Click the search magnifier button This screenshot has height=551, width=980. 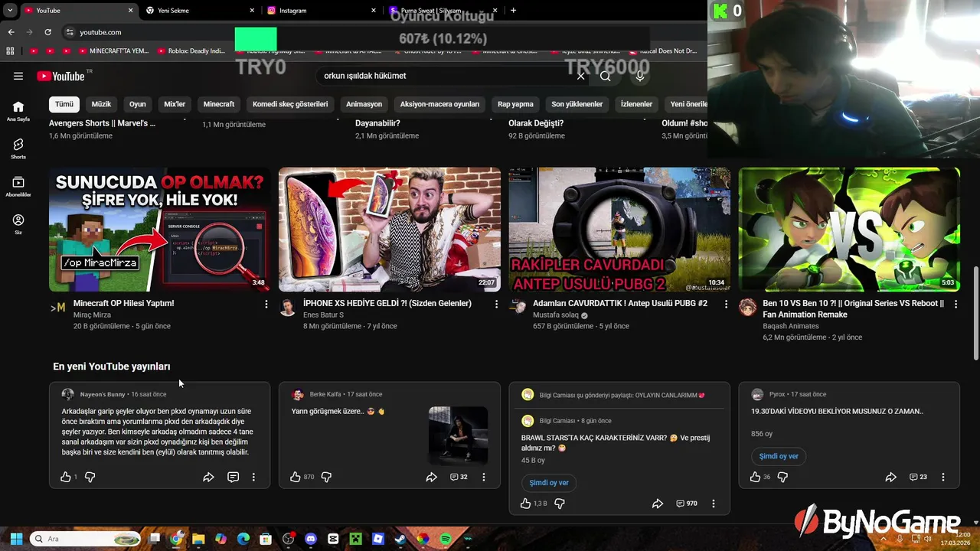pyautogui.click(x=606, y=76)
